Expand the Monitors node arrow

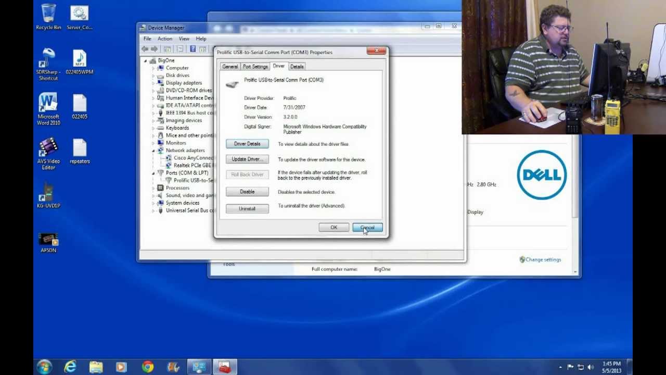[x=153, y=143]
